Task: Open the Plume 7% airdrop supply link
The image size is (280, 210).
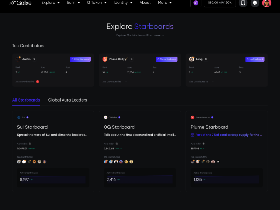Action: 229,135
